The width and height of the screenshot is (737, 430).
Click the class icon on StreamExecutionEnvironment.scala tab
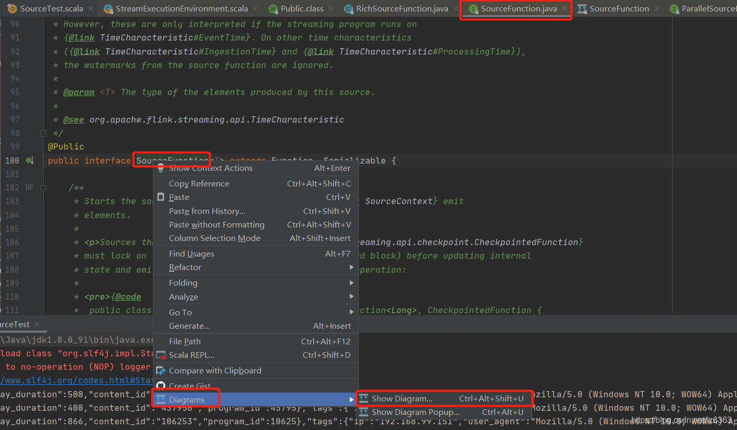click(108, 9)
